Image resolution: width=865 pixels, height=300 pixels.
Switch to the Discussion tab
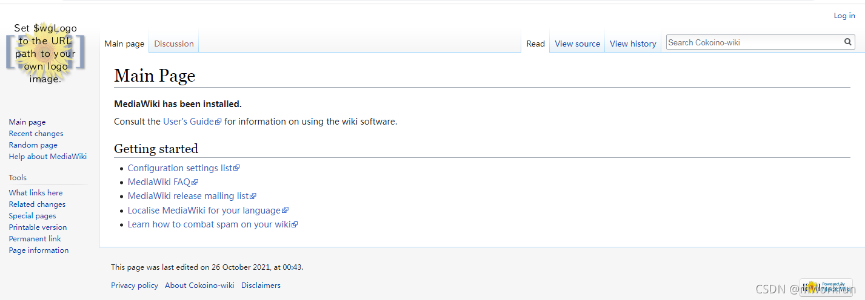tap(174, 44)
